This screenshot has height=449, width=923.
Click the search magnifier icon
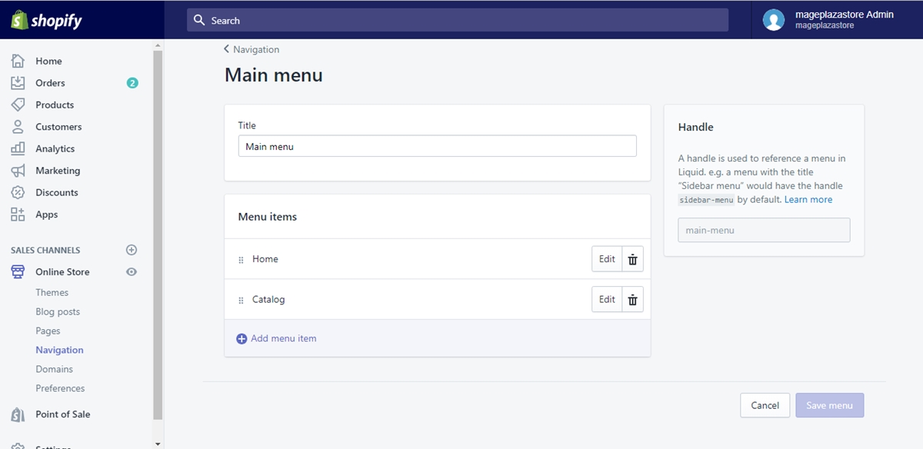point(200,20)
